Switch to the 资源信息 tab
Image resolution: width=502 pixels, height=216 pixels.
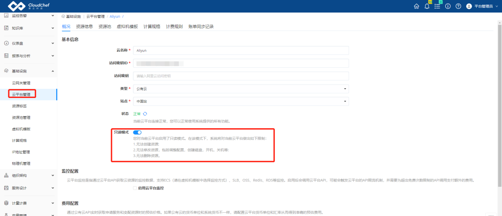click(x=85, y=26)
